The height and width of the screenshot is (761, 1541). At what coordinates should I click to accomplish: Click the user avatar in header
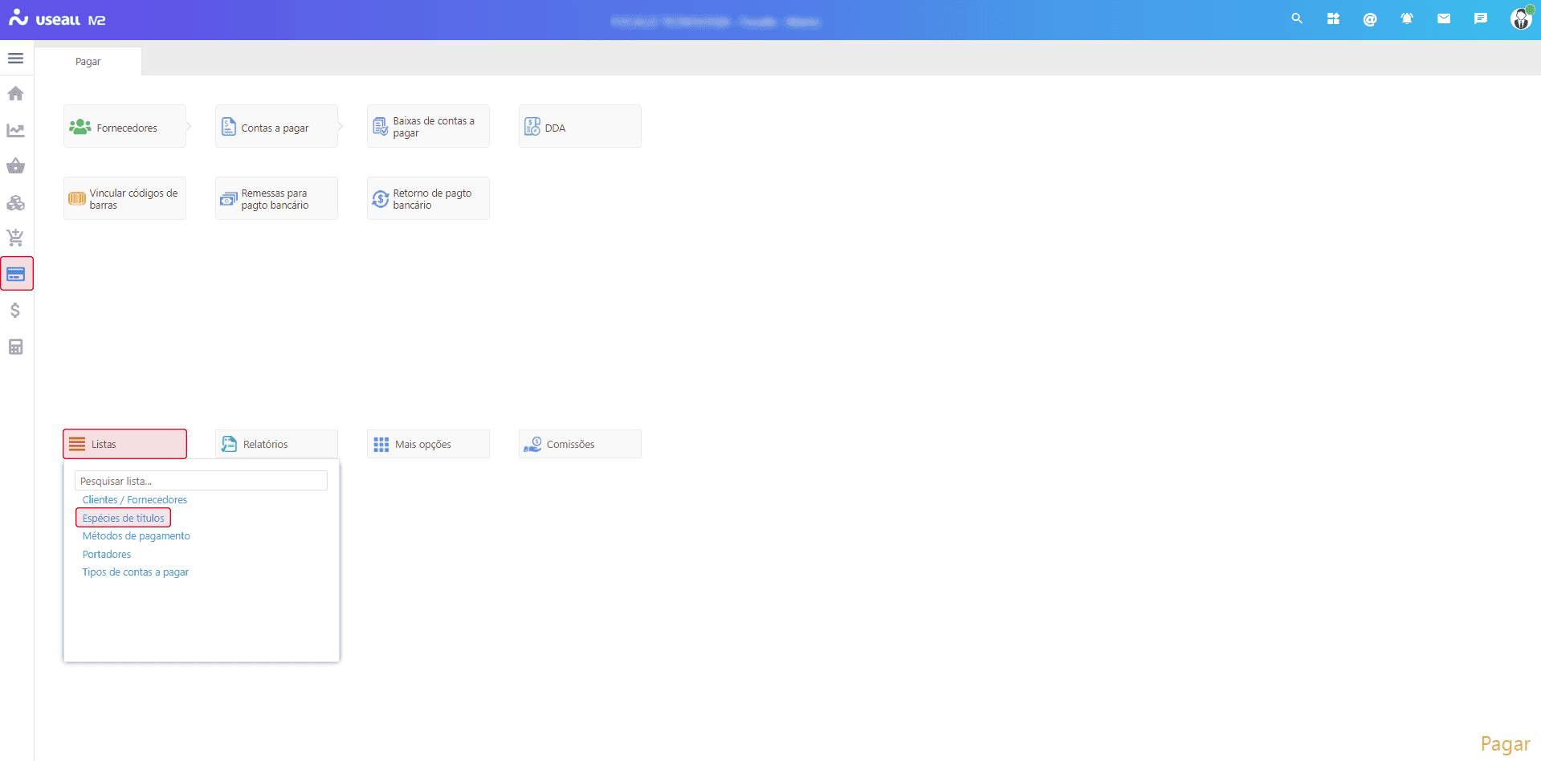point(1520,18)
